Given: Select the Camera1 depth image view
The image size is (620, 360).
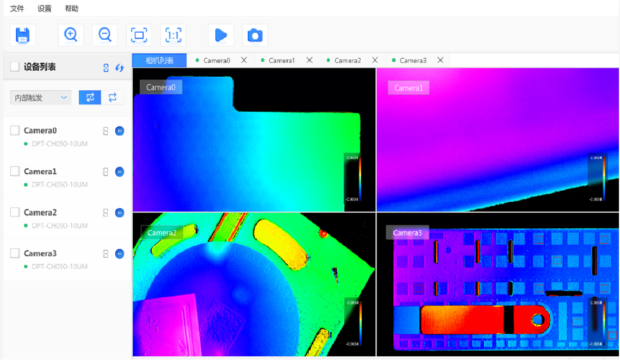Looking at the screenshot, I should click(498, 140).
